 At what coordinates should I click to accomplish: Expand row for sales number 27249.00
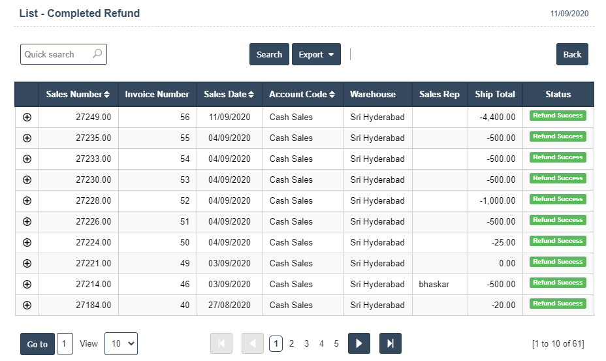27,117
